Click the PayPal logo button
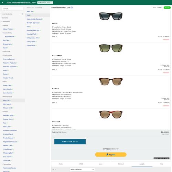Screen dimensions: 172x172 pos(111,154)
